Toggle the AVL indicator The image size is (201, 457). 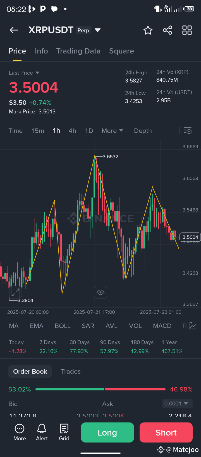click(x=111, y=326)
